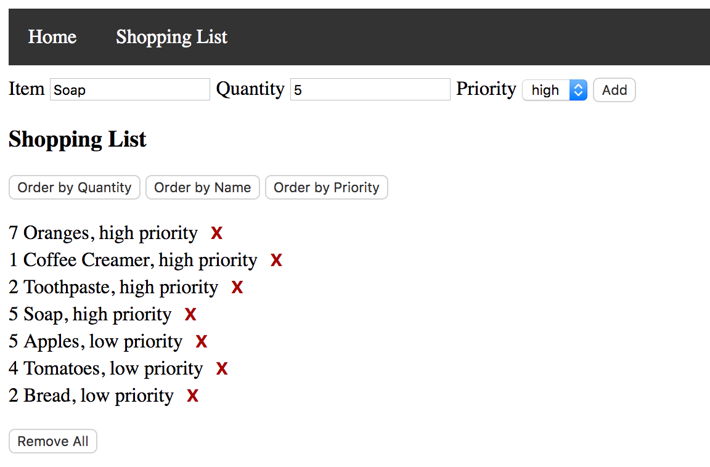The height and width of the screenshot is (467, 710).
Task: Remove Soap item via red X
Action: coord(190,314)
